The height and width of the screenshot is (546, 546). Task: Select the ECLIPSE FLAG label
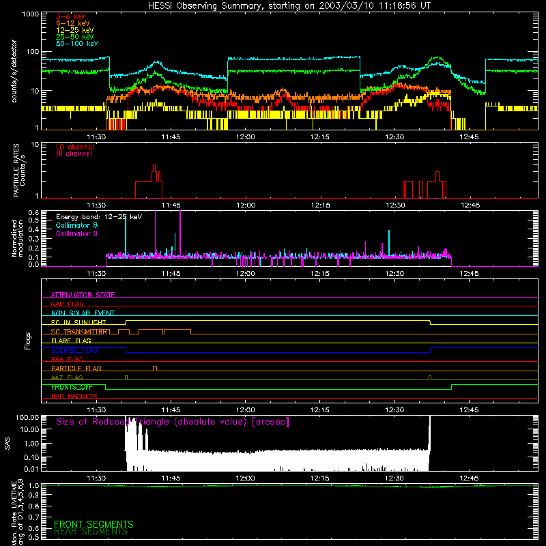click(x=74, y=350)
